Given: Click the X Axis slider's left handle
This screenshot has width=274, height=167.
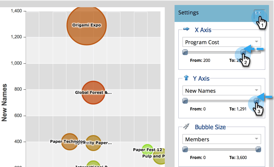Looking at the screenshot, I should point(185,52).
